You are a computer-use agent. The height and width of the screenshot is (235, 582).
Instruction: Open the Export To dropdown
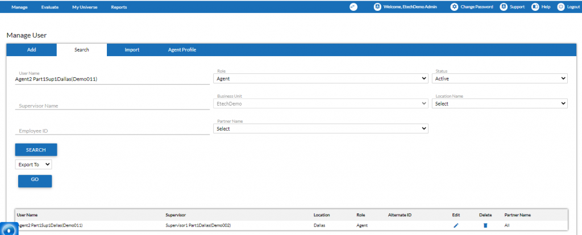pyautogui.click(x=34, y=164)
